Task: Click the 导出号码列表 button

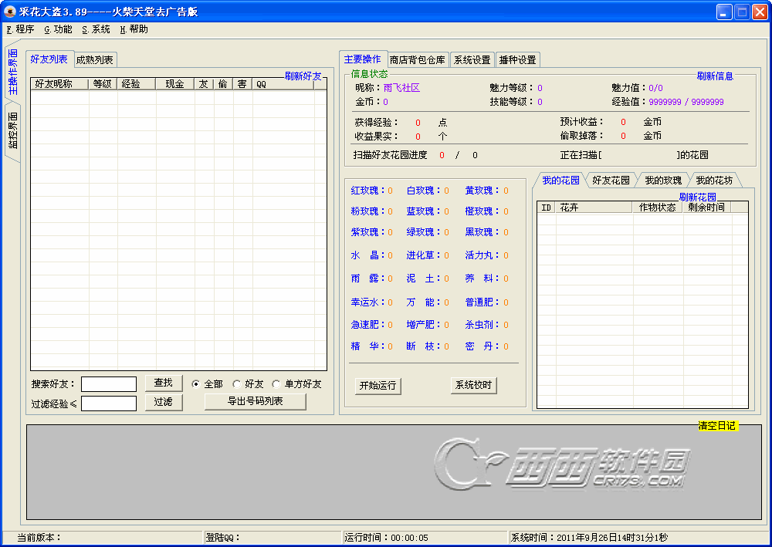Action: (255, 401)
